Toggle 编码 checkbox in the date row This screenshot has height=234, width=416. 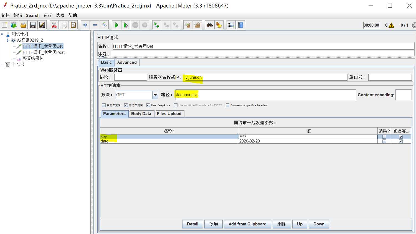384,141
